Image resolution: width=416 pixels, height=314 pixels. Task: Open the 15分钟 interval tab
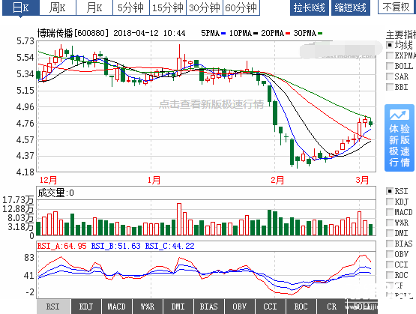[x=168, y=7]
